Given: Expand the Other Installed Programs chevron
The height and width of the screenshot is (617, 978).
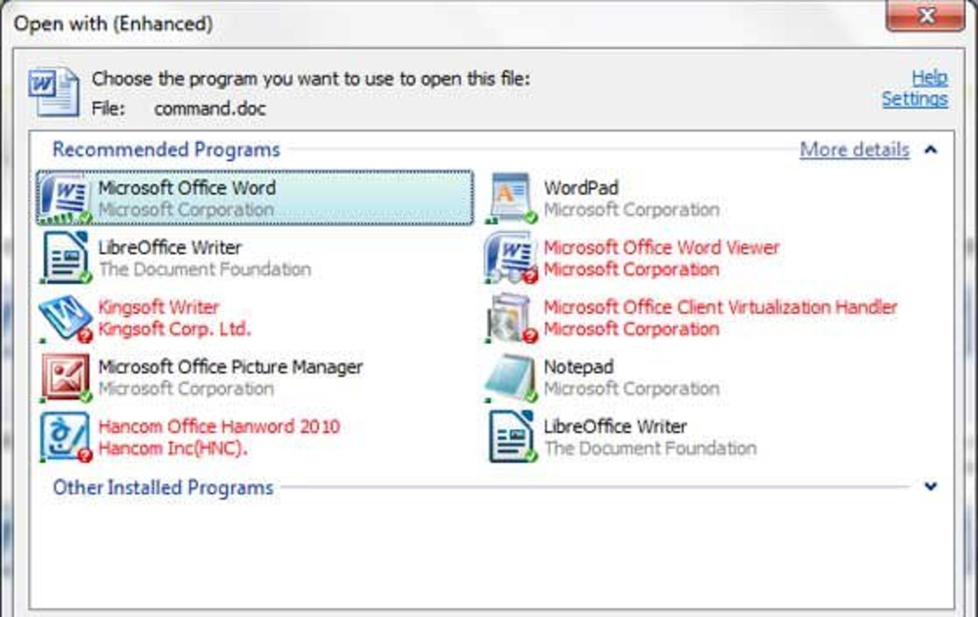Looking at the screenshot, I should coord(931,487).
